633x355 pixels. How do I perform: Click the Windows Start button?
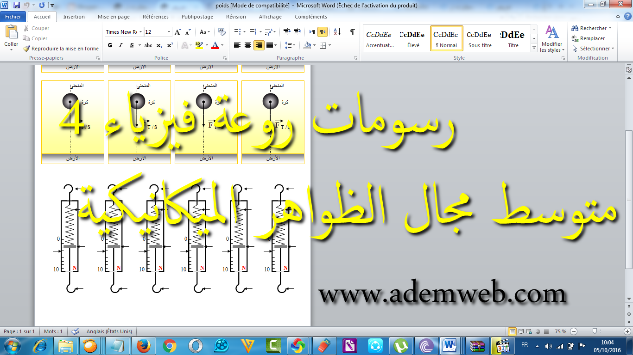[x=12, y=346]
